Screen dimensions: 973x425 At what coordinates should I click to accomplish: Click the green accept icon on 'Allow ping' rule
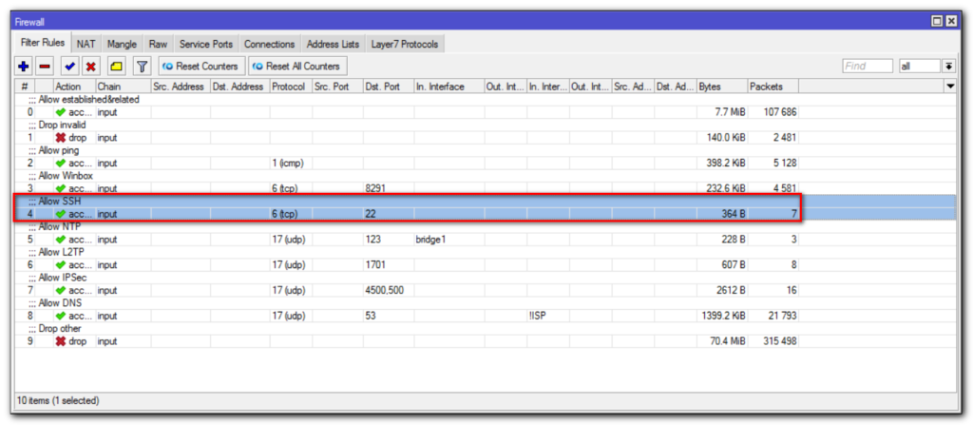point(60,164)
